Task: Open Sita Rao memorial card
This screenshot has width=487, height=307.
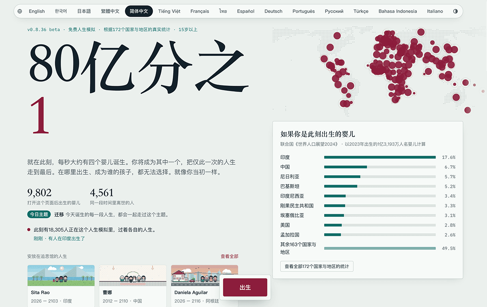Action: pos(61,286)
